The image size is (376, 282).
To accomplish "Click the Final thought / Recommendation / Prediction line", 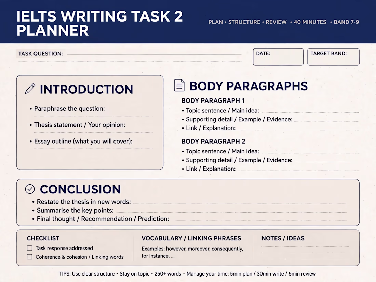I will (x=259, y=220).
